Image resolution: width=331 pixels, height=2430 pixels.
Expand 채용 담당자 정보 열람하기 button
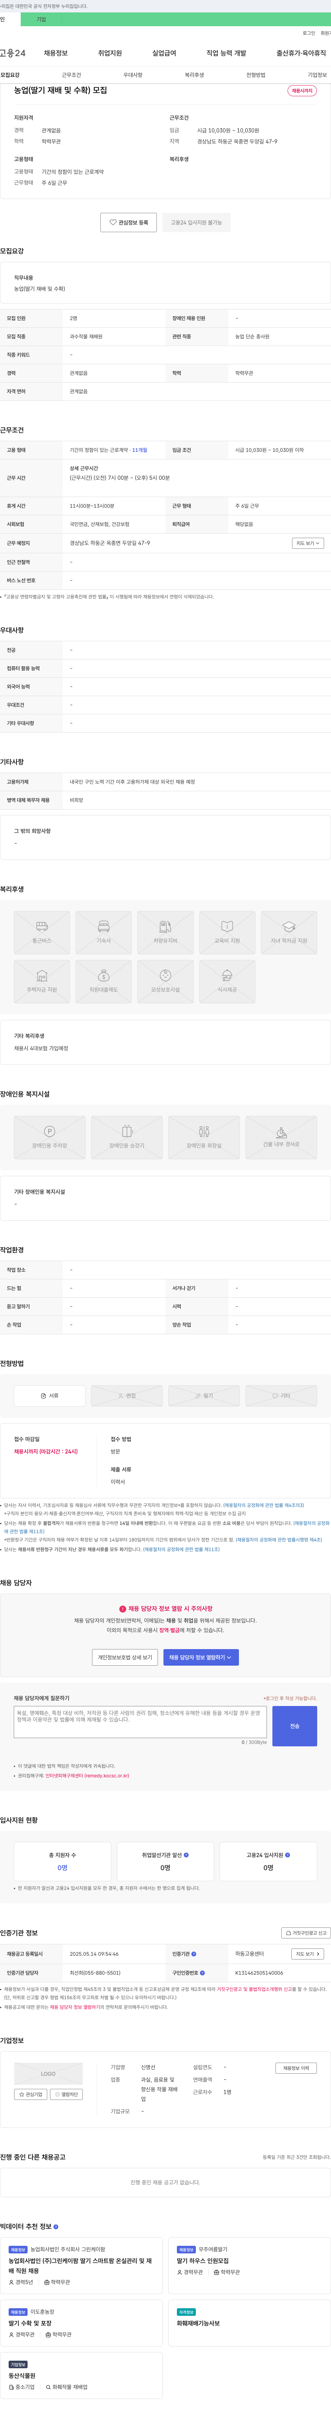click(x=201, y=1657)
